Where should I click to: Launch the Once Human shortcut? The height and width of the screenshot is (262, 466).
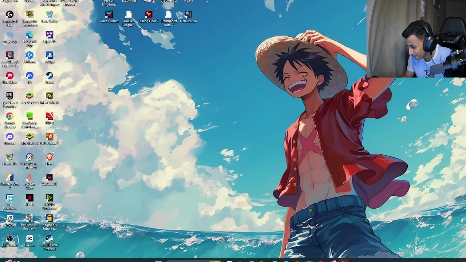pyautogui.click(x=109, y=15)
